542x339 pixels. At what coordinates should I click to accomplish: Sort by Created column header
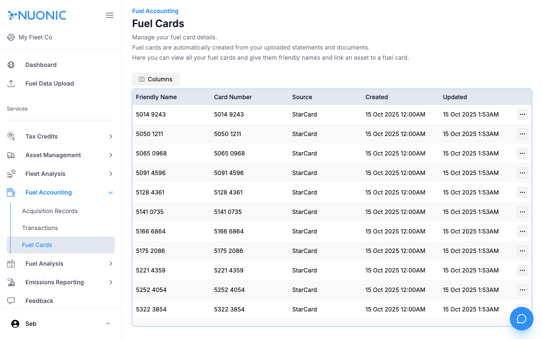(x=377, y=97)
